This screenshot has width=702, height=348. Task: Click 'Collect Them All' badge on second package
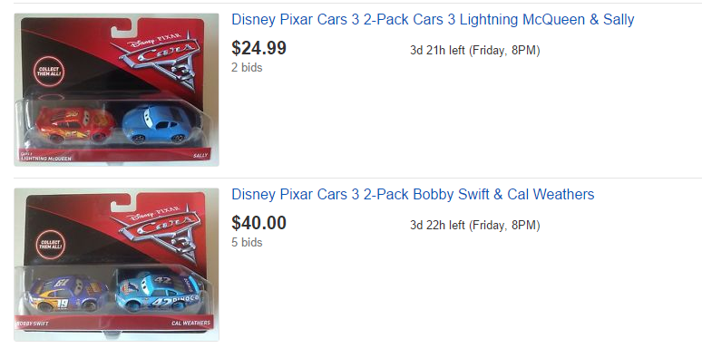point(50,245)
